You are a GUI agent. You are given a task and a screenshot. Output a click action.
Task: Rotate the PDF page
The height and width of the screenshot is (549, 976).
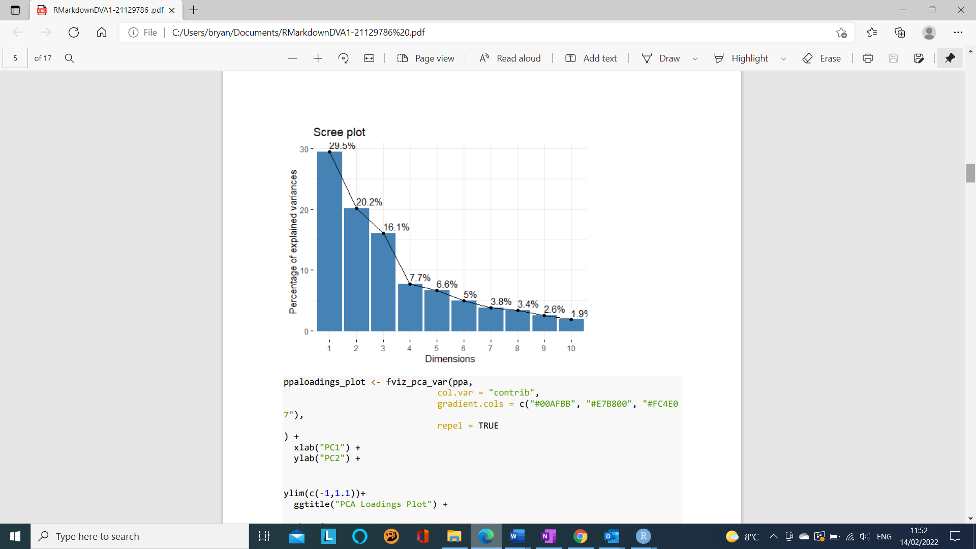(x=344, y=58)
